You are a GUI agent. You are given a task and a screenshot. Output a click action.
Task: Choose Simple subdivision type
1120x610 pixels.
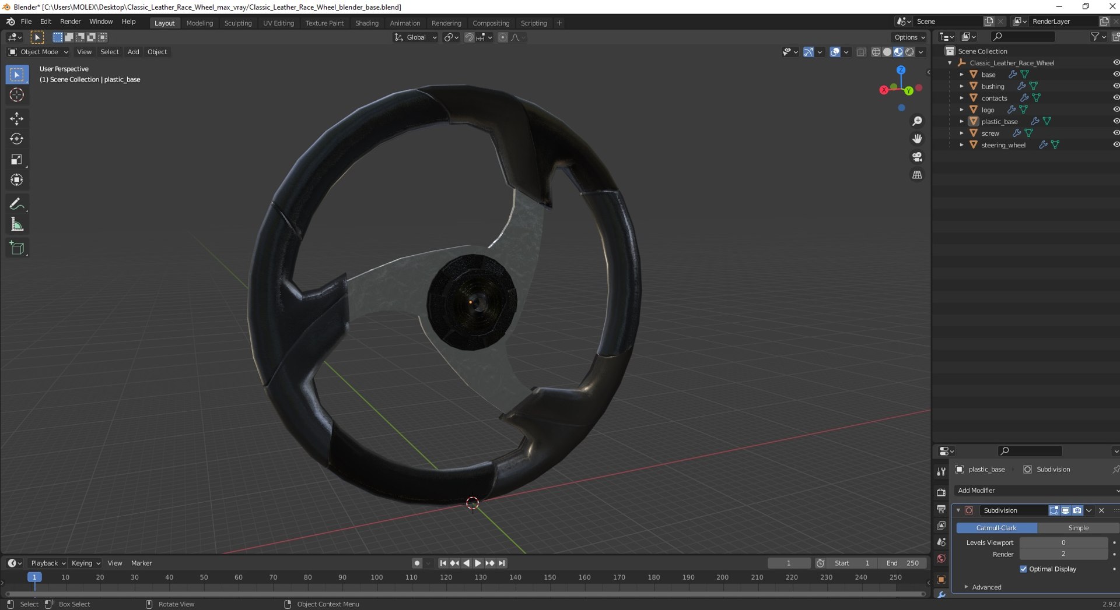point(1078,528)
